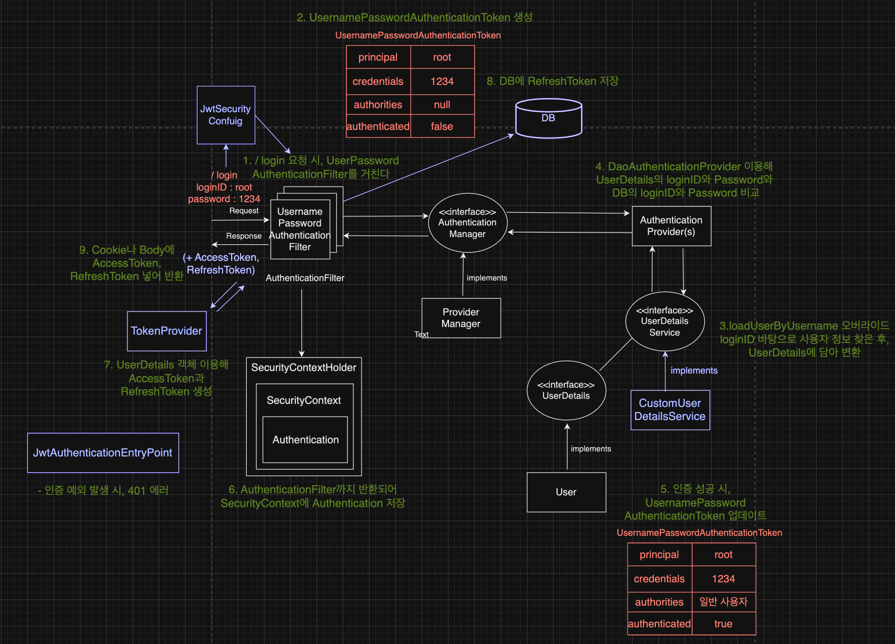Click the 'principal' cell in top token table
This screenshot has width=895, height=644.
coord(378,57)
